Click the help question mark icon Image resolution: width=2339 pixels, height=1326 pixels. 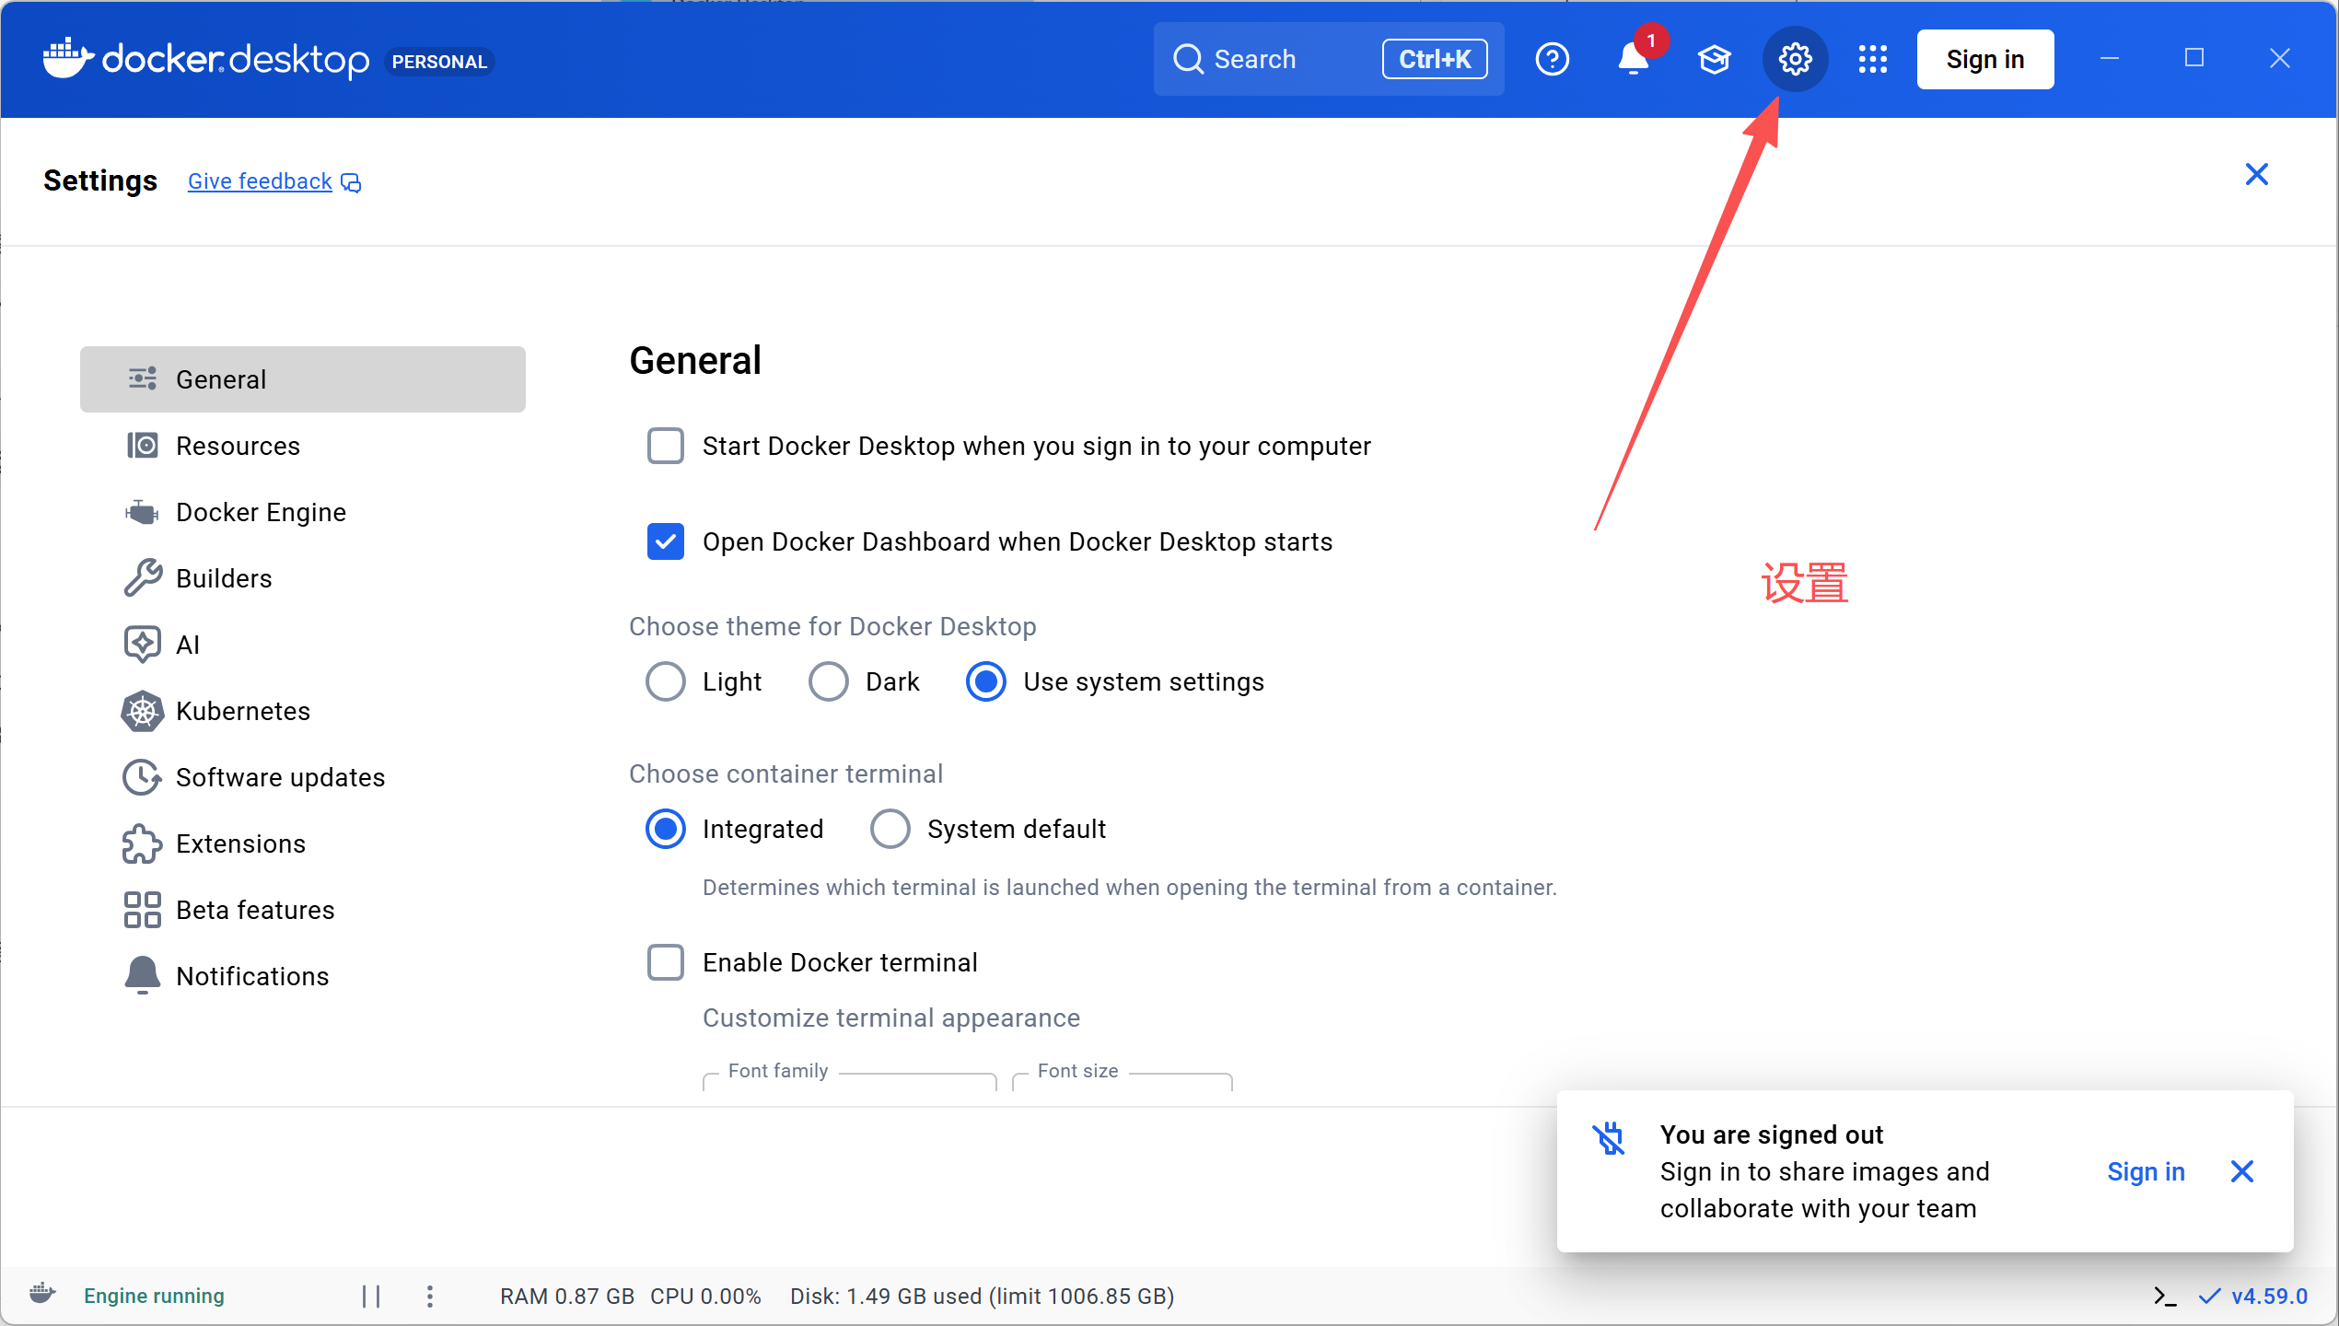(1552, 60)
